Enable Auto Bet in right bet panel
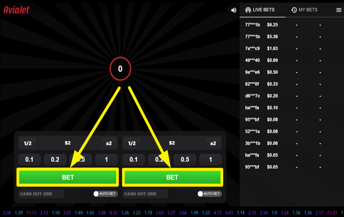This screenshot has height=217, width=344. [201, 194]
